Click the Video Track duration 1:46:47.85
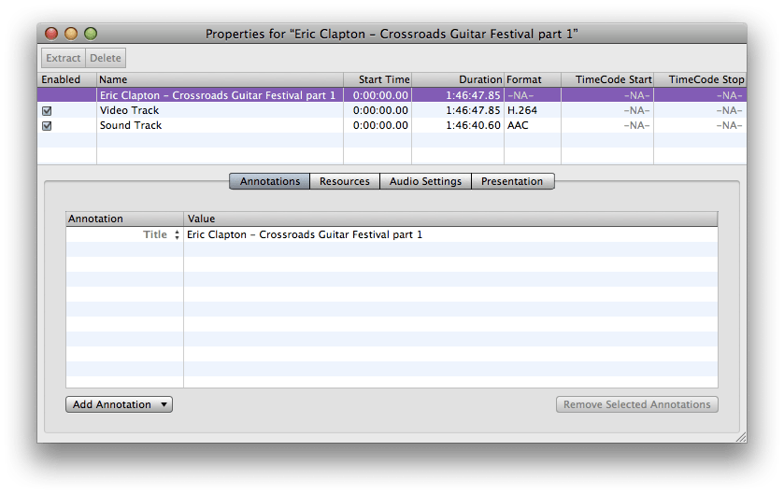784x494 pixels. [473, 110]
